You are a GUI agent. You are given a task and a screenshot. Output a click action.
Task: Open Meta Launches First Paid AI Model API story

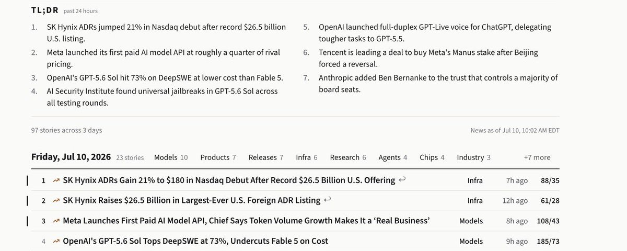[x=246, y=221]
